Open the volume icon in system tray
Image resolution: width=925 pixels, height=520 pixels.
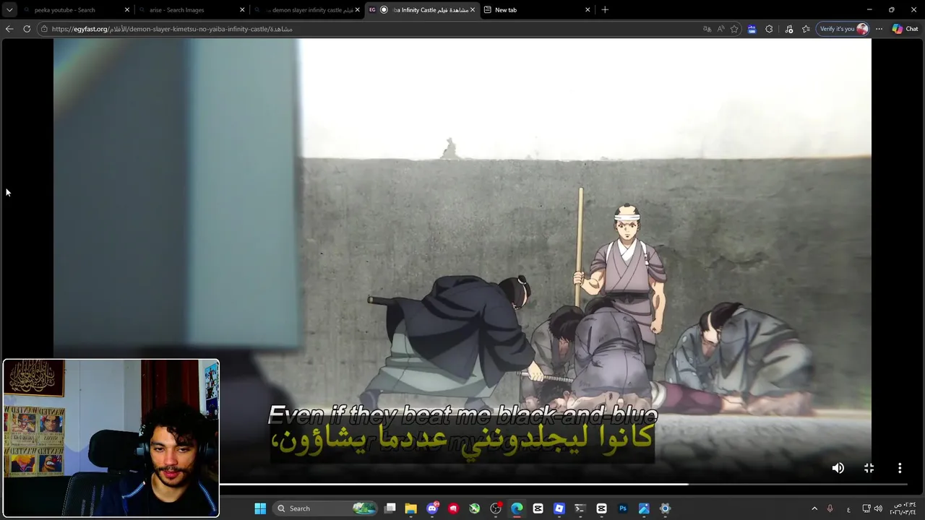pyautogui.click(x=878, y=508)
